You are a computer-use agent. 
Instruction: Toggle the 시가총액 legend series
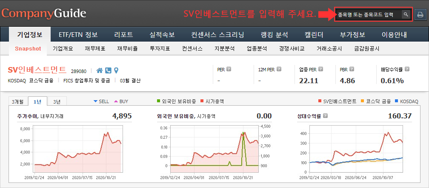tap(212, 101)
